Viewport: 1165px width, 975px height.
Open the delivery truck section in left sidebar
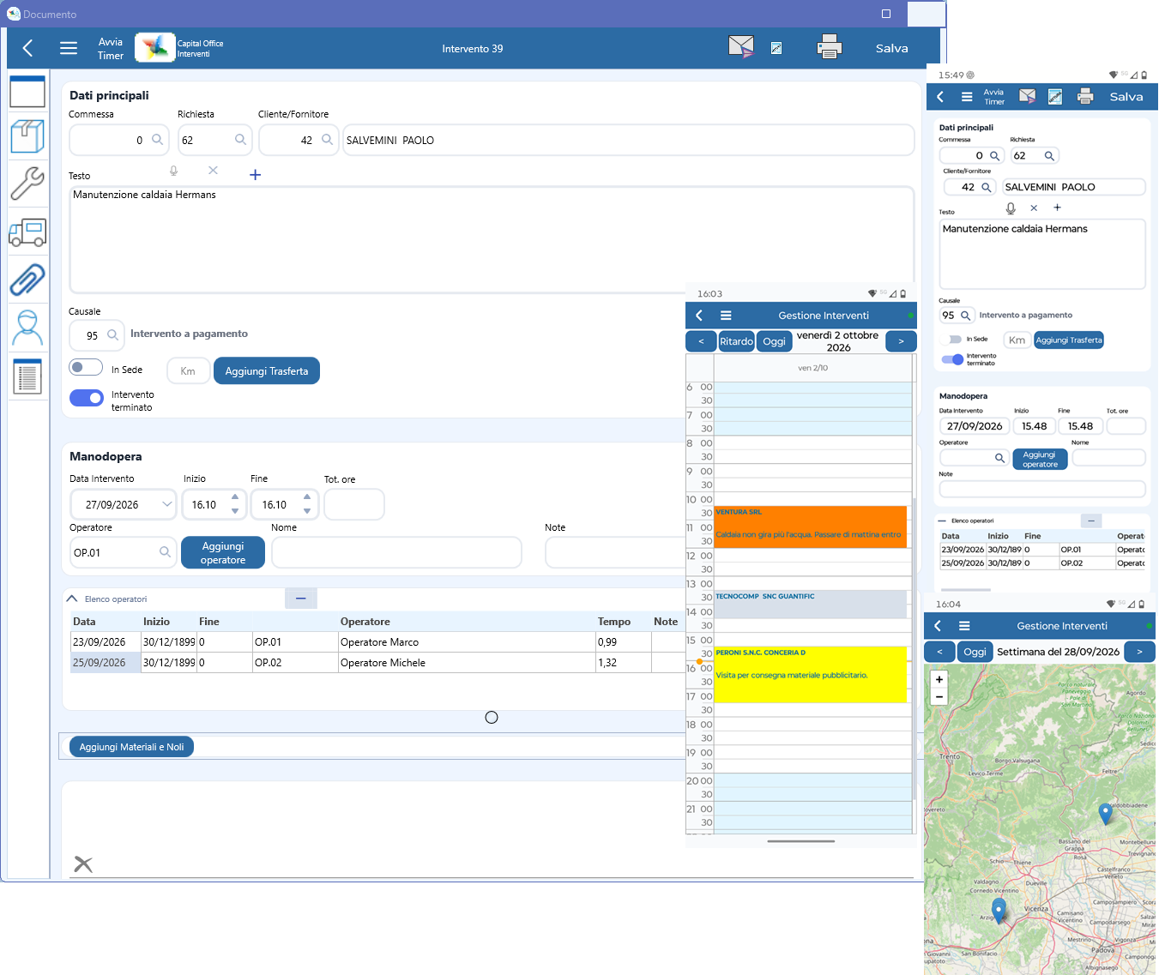(27, 232)
